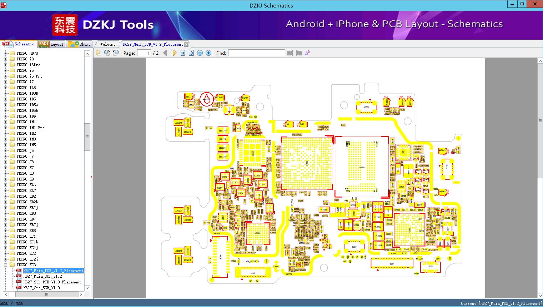The image size is (543, 307).
Task: Click the document view scroll down arrow
Action: coord(540,296)
